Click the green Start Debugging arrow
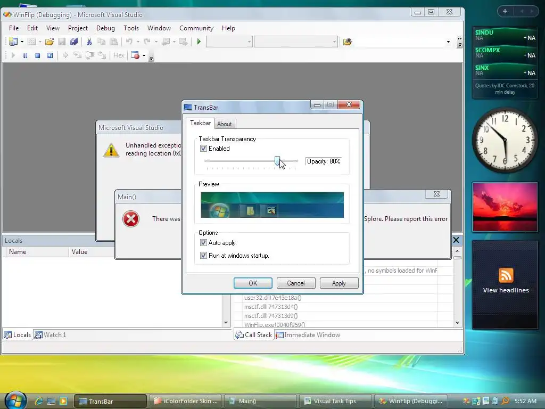 point(199,42)
